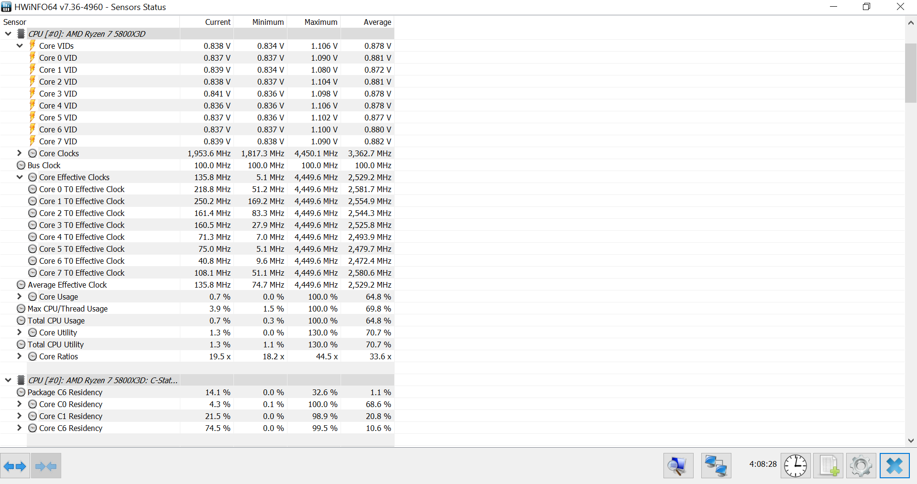Click the 3,362.7 MHz Core Clocks average value

pyautogui.click(x=370, y=153)
